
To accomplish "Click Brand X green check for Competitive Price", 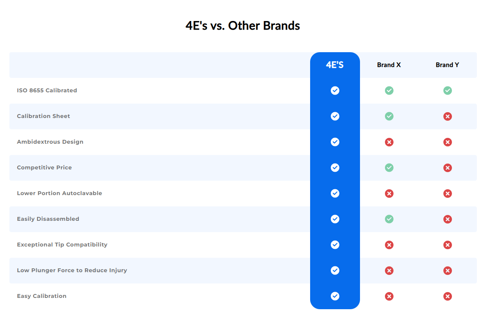I will pos(389,167).
